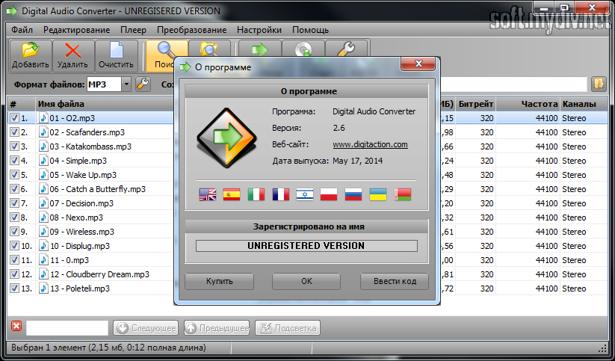
Task: Sort by the Частота column header
Action: click(528, 104)
